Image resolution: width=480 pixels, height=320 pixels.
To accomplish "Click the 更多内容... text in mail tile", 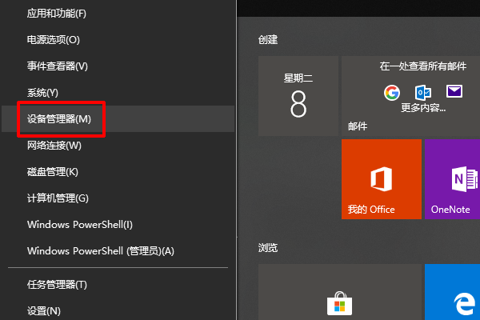I will [422, 108].
